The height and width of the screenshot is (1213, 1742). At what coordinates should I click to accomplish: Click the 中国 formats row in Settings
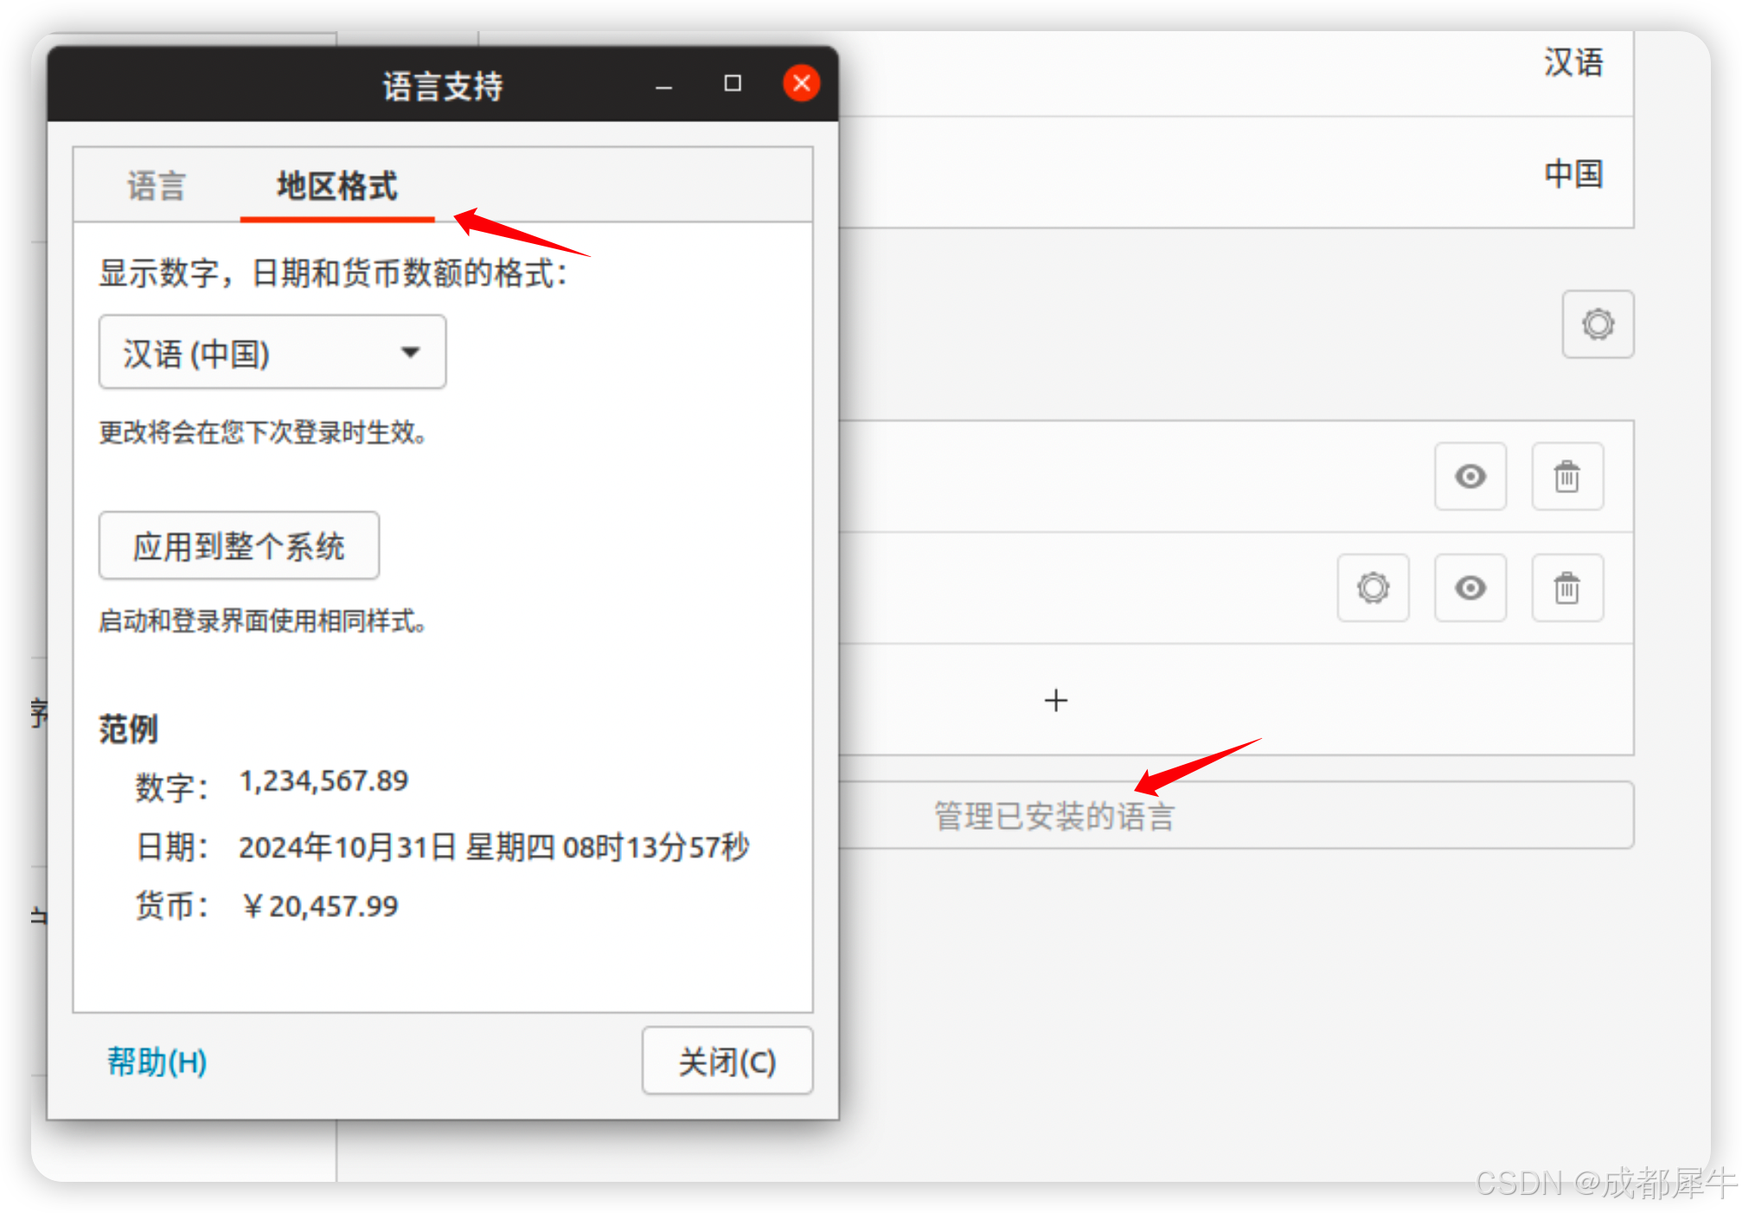tap(1236, 173)
